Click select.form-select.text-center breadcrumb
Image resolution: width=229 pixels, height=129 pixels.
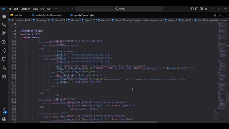tap(213, 20)
